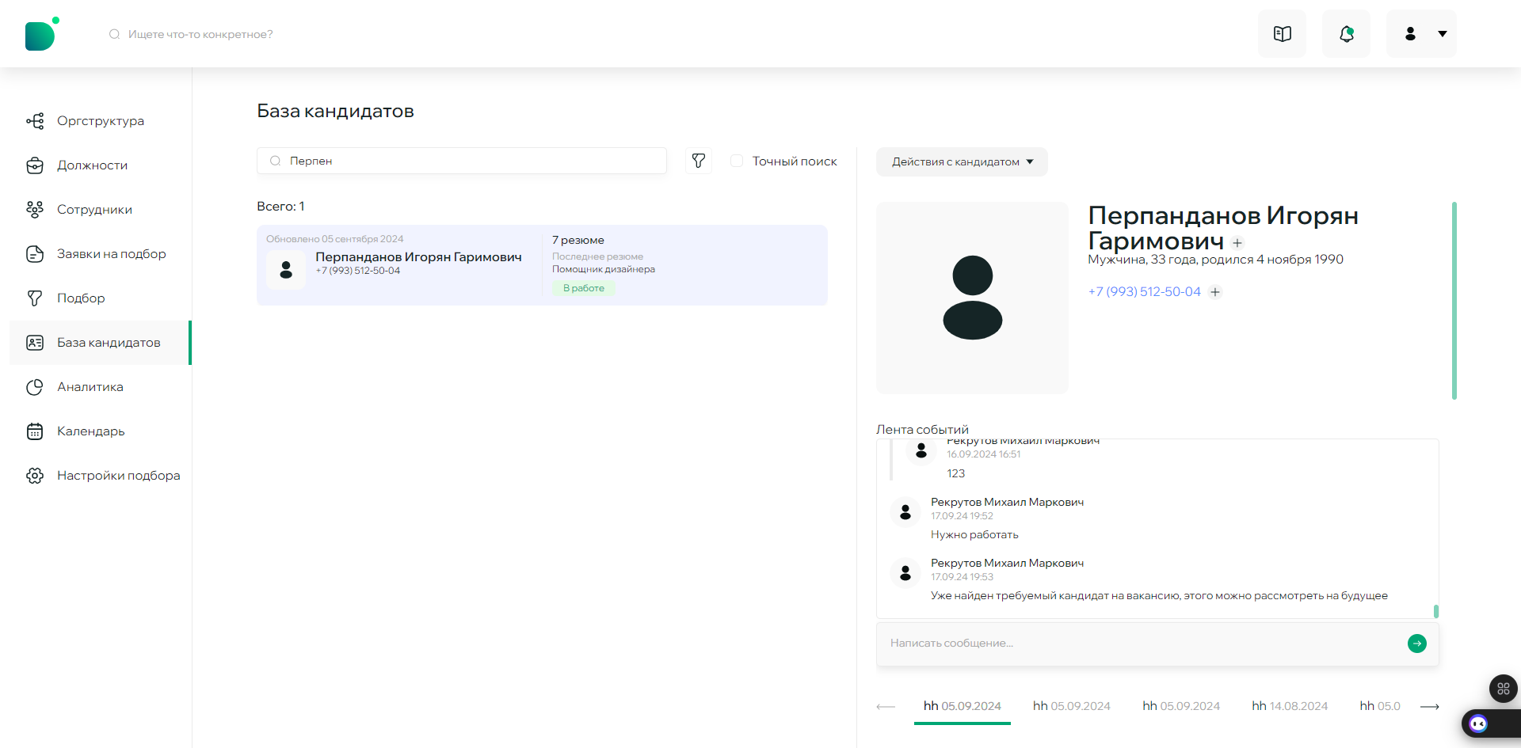The width and height of the screenshot is (1521, 748).
Task: Open notifications bell
Action: click(x=1346, y=34)
